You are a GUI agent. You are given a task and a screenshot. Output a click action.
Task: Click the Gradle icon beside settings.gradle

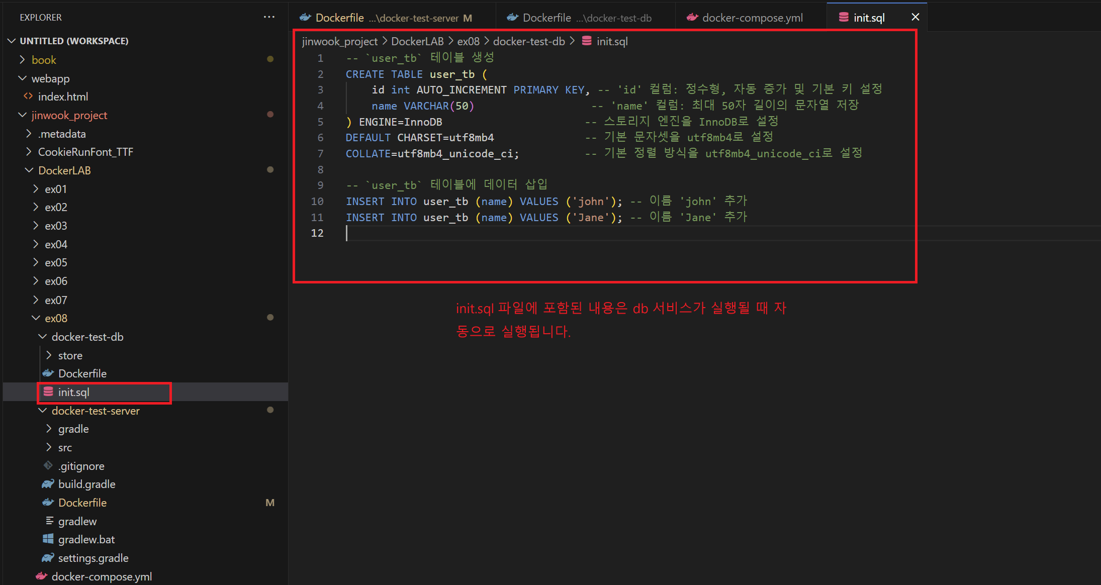[x=48, y=558]
